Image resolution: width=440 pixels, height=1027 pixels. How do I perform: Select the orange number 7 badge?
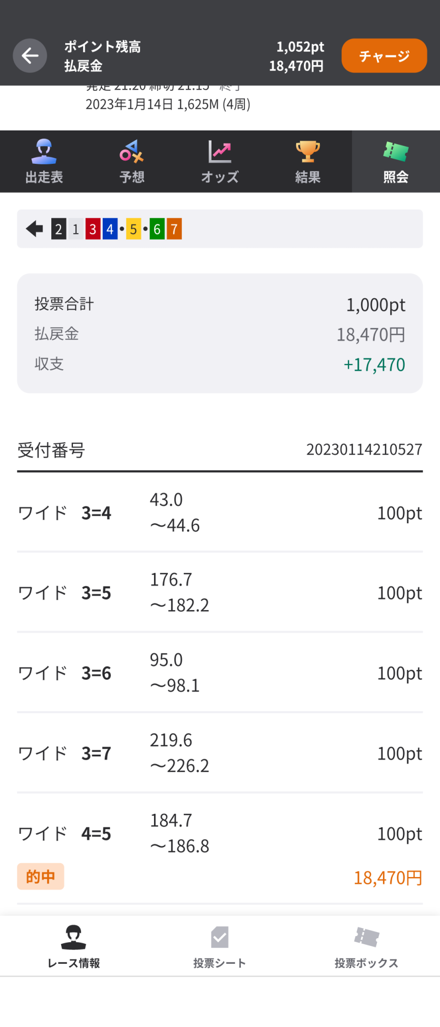(174, 229)
